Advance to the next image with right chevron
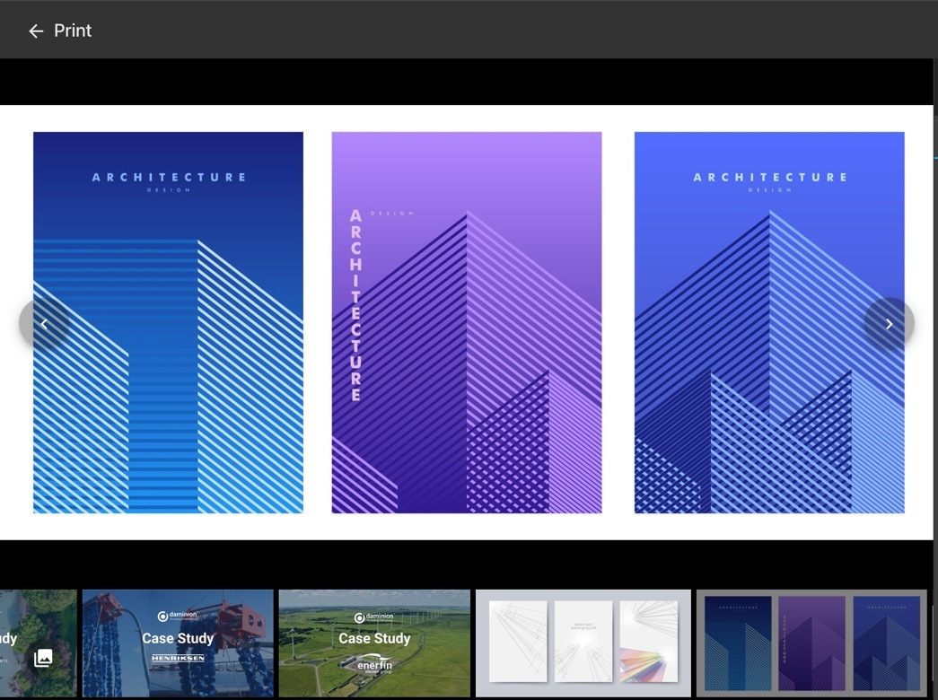938x700 pixels. [x=889, y=324]
